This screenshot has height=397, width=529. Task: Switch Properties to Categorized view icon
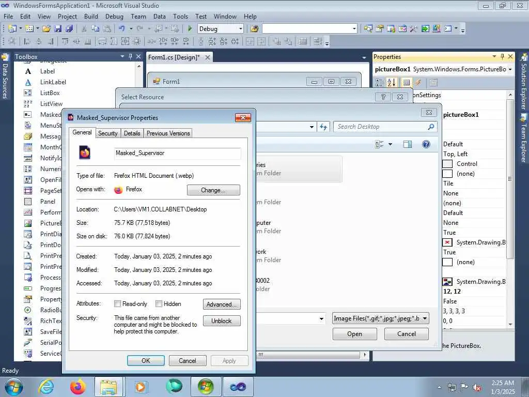380,82
